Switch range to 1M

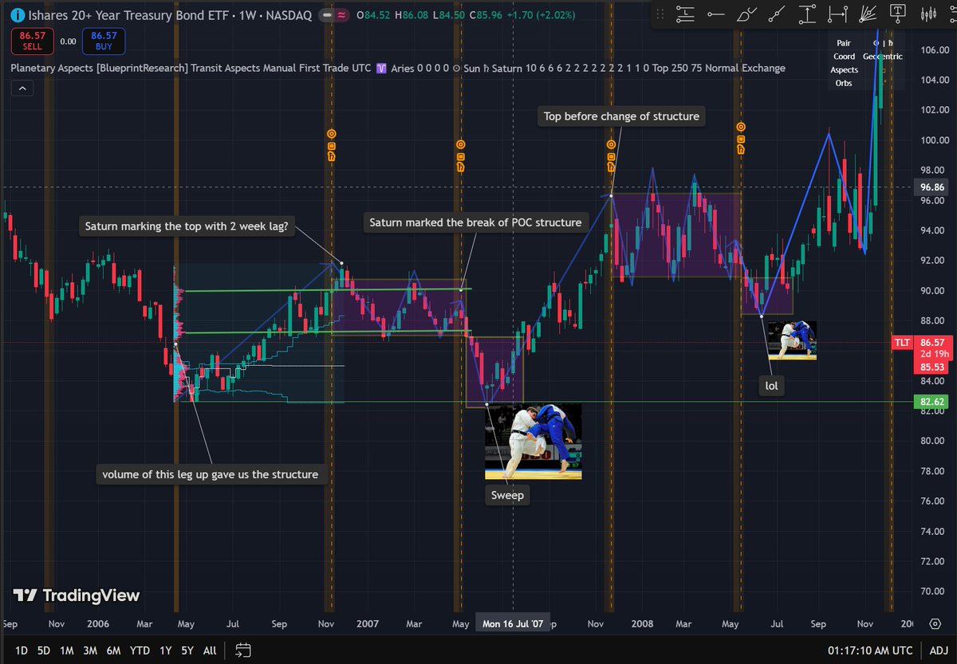[x=67, y=650]
